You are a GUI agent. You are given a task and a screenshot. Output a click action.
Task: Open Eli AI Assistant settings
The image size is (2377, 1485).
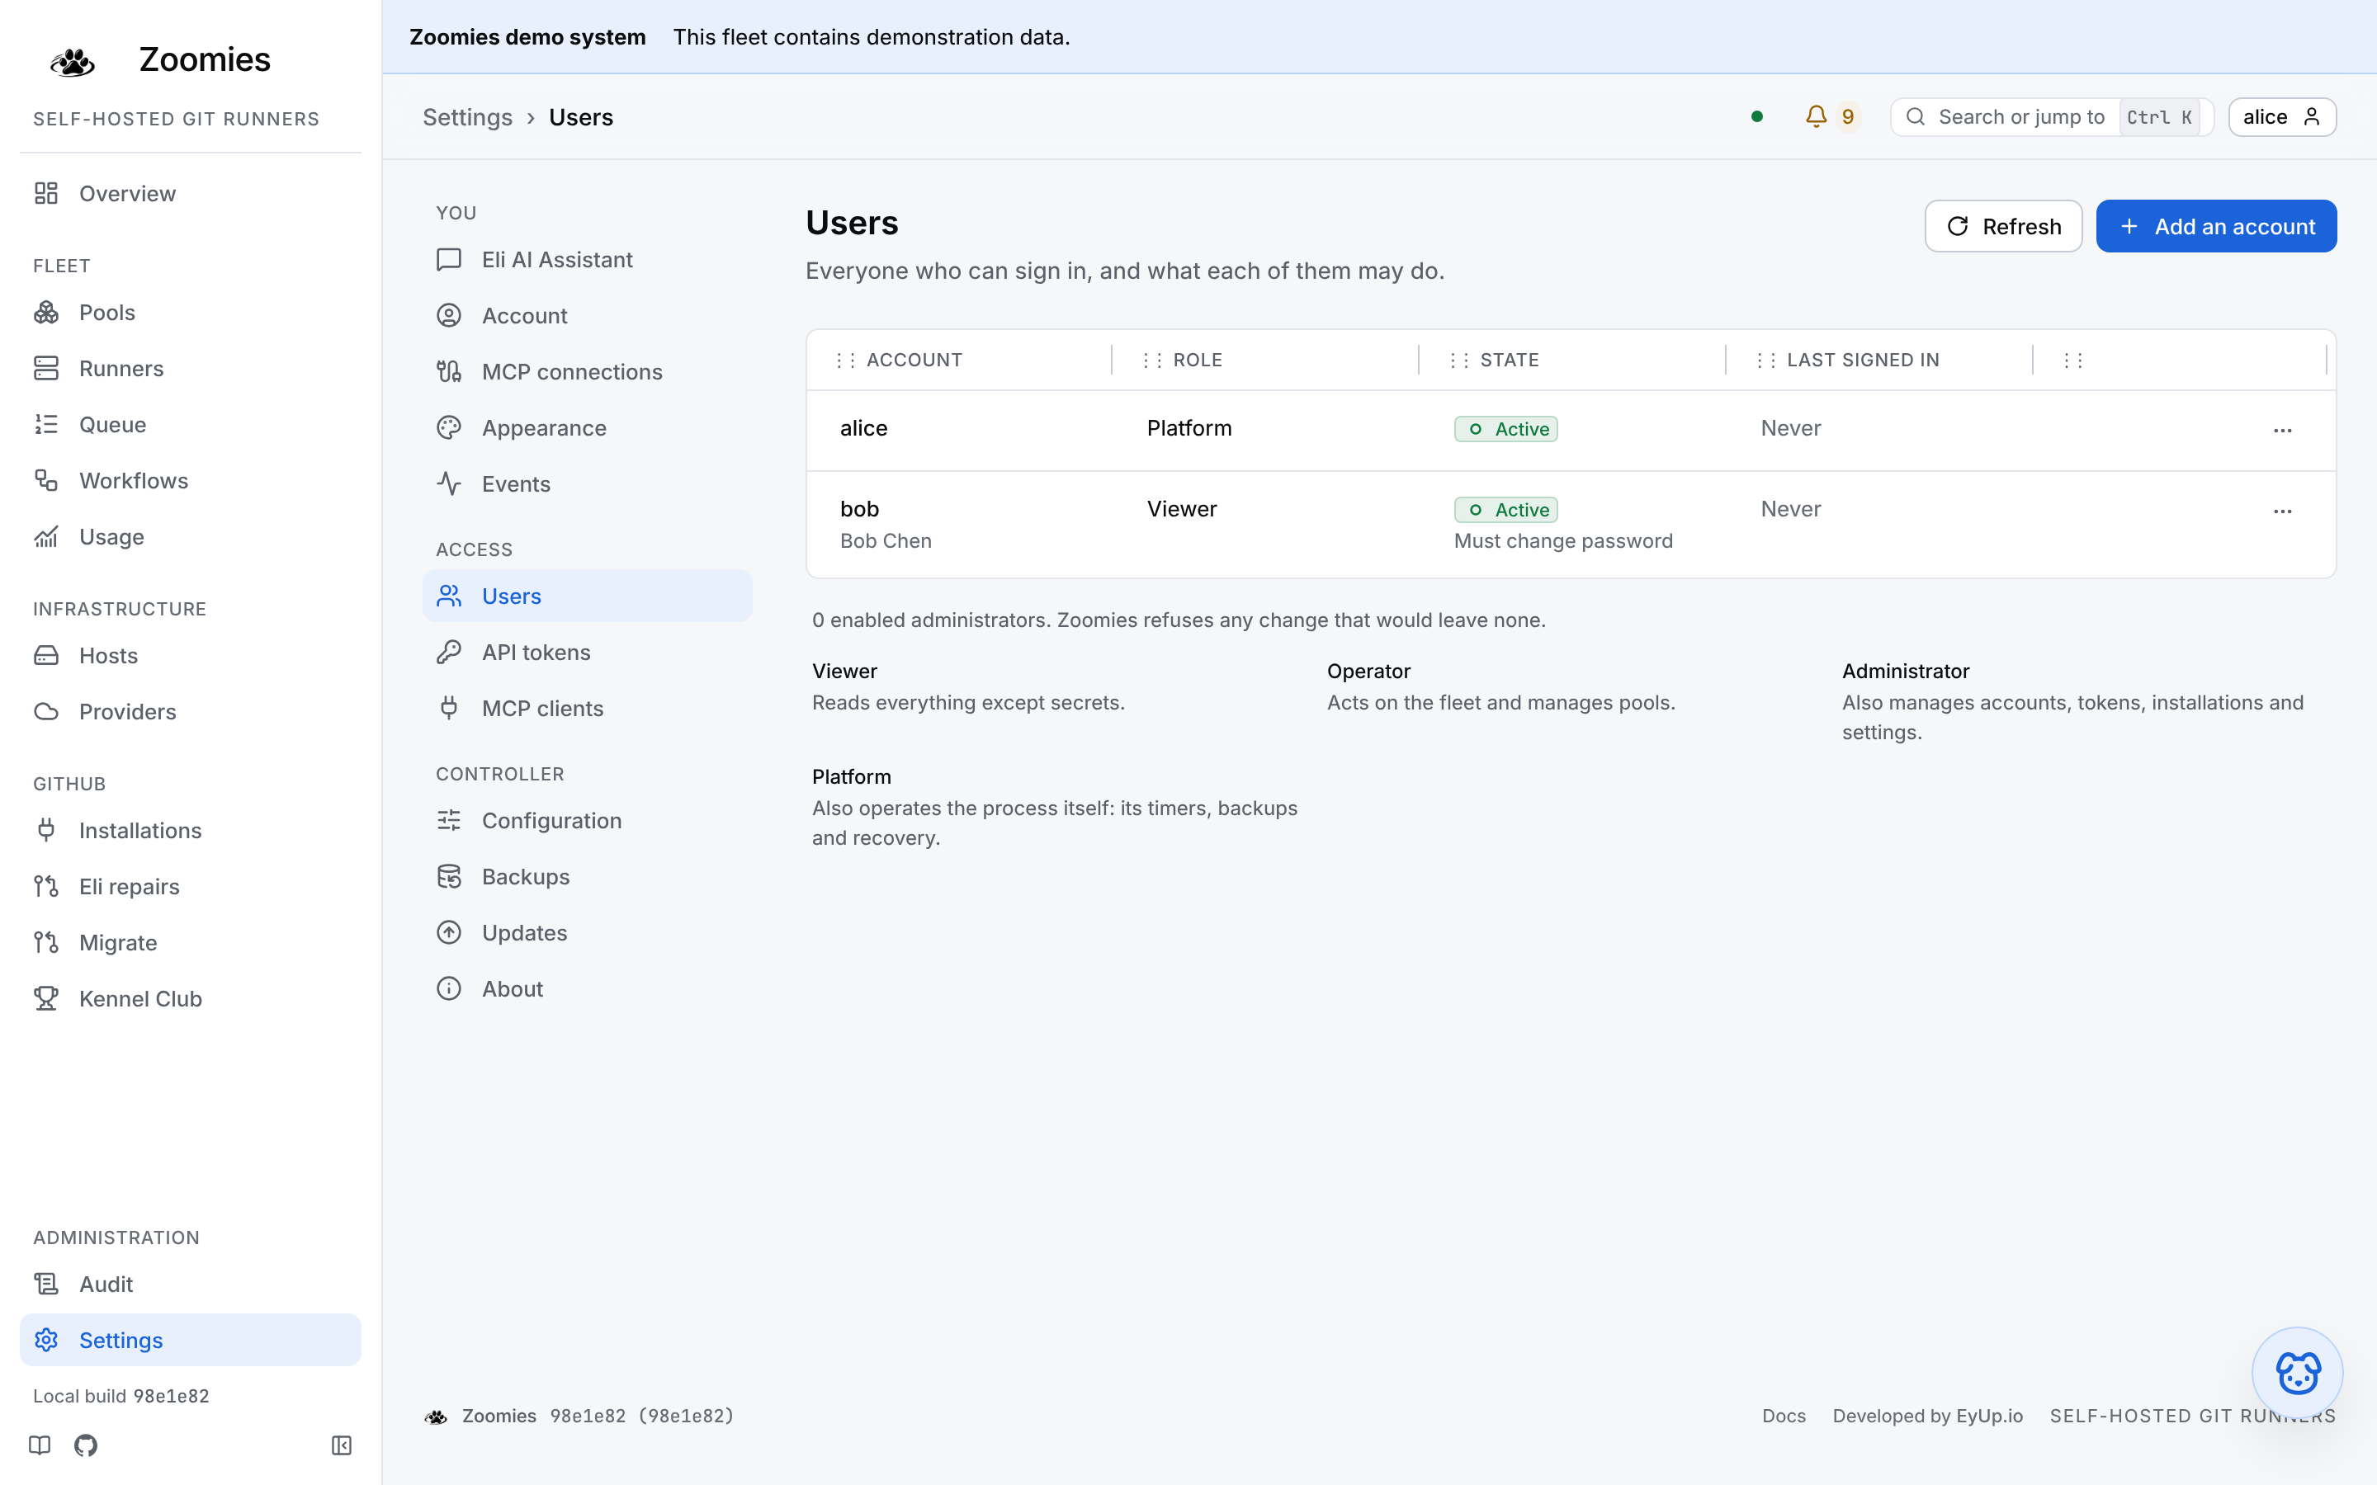click(588, 259)
